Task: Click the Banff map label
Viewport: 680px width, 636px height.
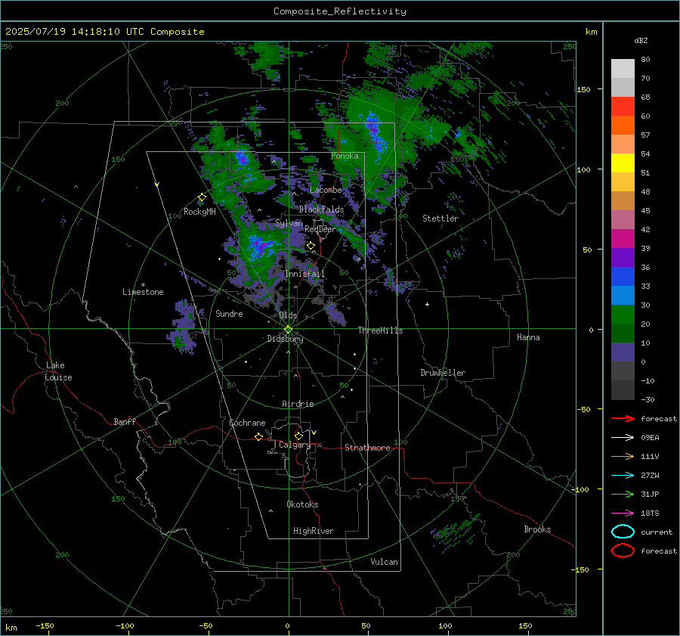Action: (x=125, y=421)
